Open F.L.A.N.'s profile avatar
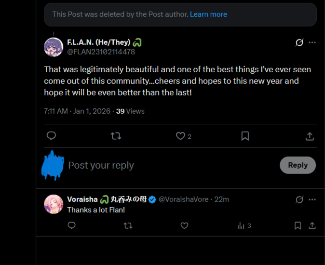 pos(54,47)
